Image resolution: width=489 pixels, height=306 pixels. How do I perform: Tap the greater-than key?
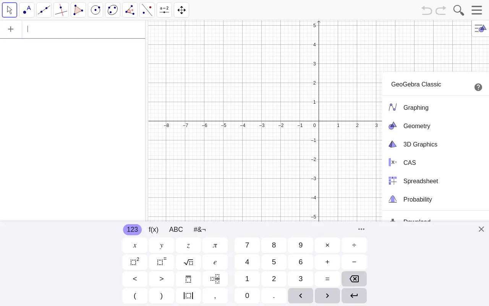tap(162, 279)
